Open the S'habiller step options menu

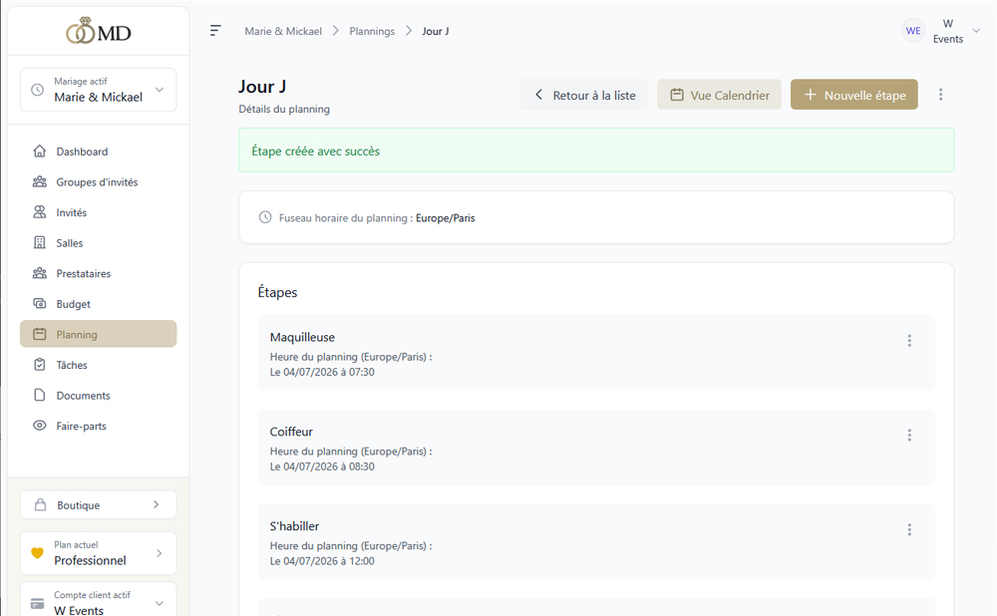pos(909,529)
